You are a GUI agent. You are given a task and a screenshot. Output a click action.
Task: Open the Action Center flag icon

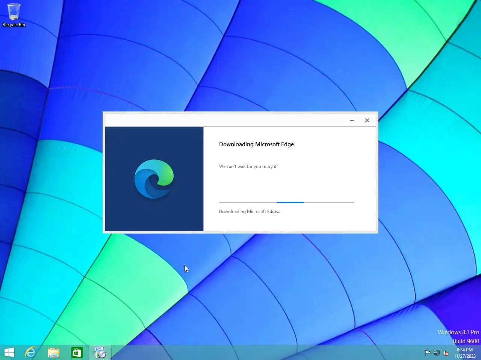pyautogui.click(x=427, y=353)
